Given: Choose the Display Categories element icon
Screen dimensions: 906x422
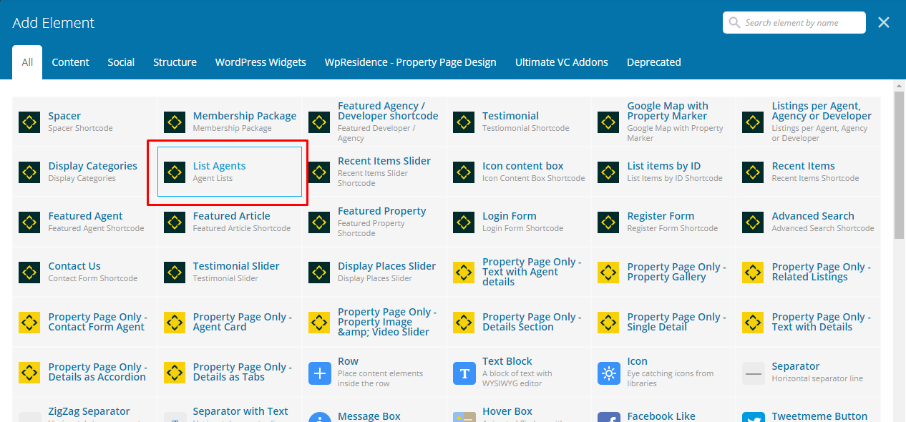Looking at the screenshot, I should click(29, 172).
